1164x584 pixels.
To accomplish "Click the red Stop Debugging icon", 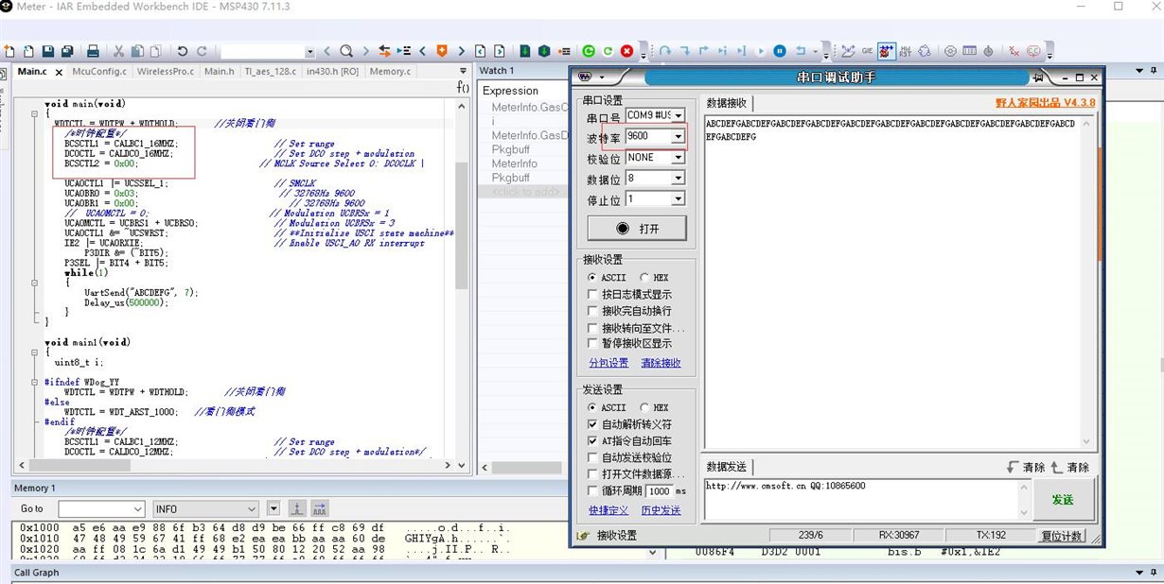I will (x=627, y=51).
